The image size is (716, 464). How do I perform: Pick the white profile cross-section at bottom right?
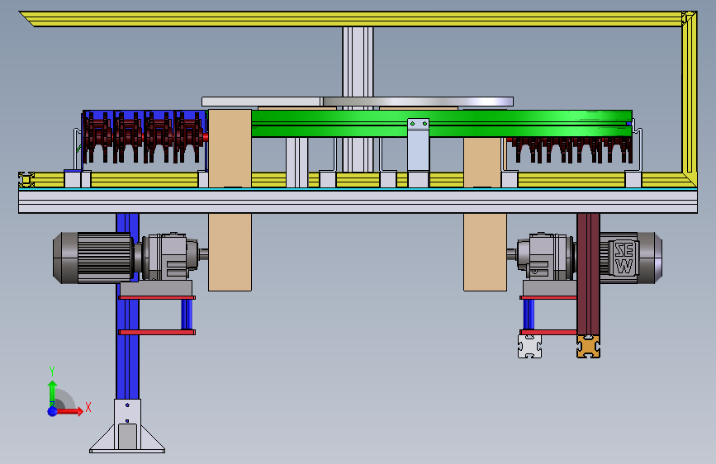pyautogui.click(x=529, y=346)
